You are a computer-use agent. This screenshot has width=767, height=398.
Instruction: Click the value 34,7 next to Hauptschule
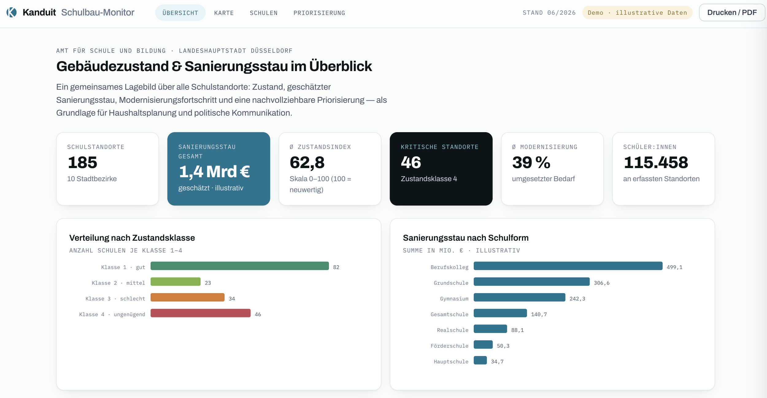[x=497, y=362]
